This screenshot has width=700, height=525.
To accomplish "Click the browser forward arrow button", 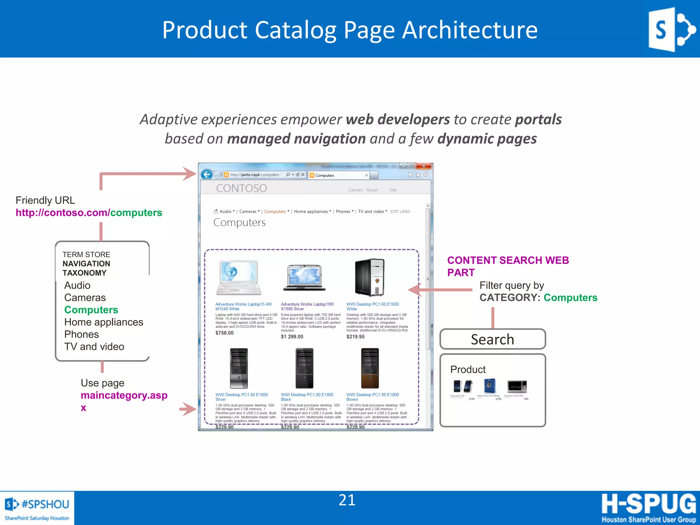I will click(218, 175).
